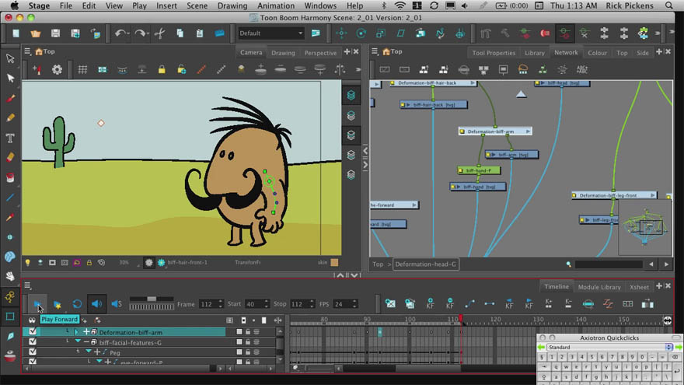Click the Top breadcrumb in Network view

tap(378, 264)
